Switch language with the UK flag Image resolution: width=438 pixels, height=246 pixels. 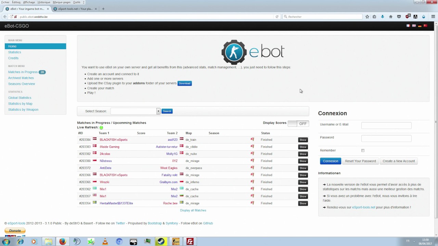click(x=414, y=26)
